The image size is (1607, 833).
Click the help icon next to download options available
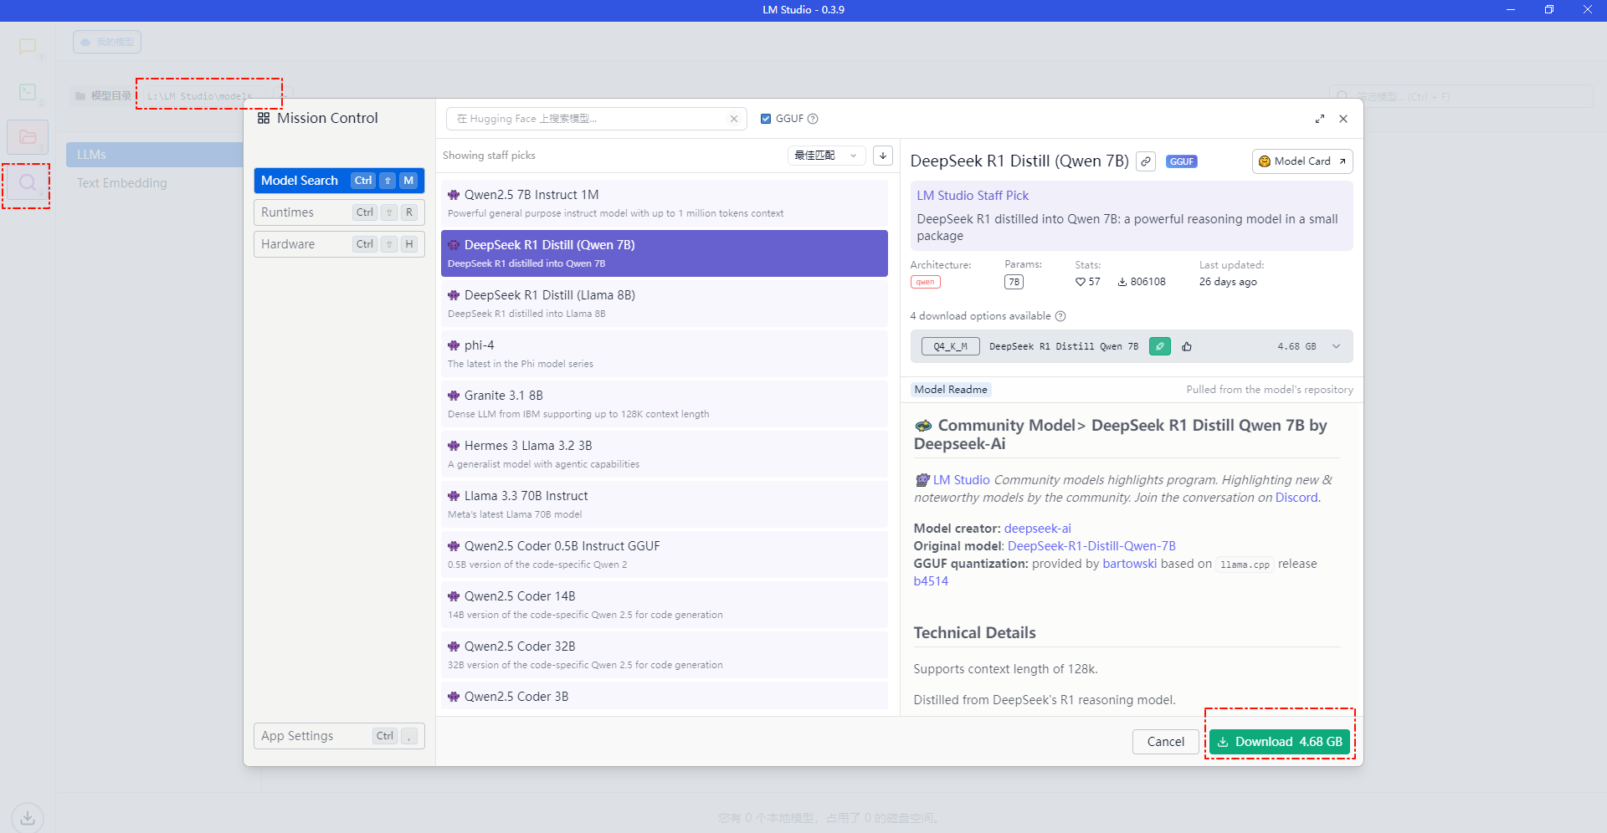1060,316
